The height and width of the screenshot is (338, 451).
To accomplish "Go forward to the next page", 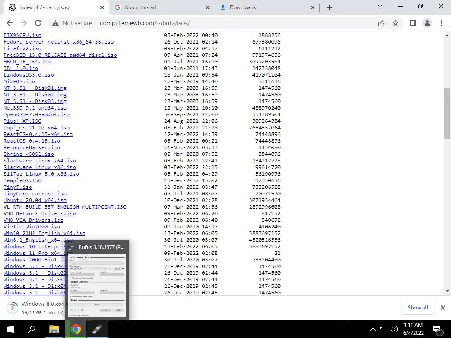I will [x=24, y=23].
